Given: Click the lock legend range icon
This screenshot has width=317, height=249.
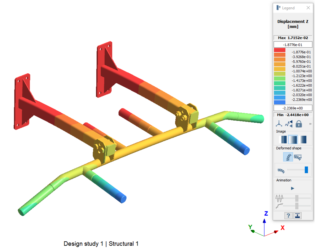Looking at the screenshot, I should coord(299,124).
